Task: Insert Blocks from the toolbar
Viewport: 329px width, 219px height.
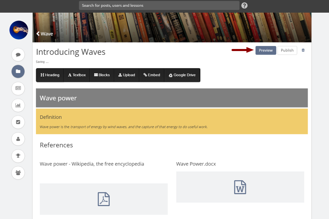Action: (x=102, y=75)
